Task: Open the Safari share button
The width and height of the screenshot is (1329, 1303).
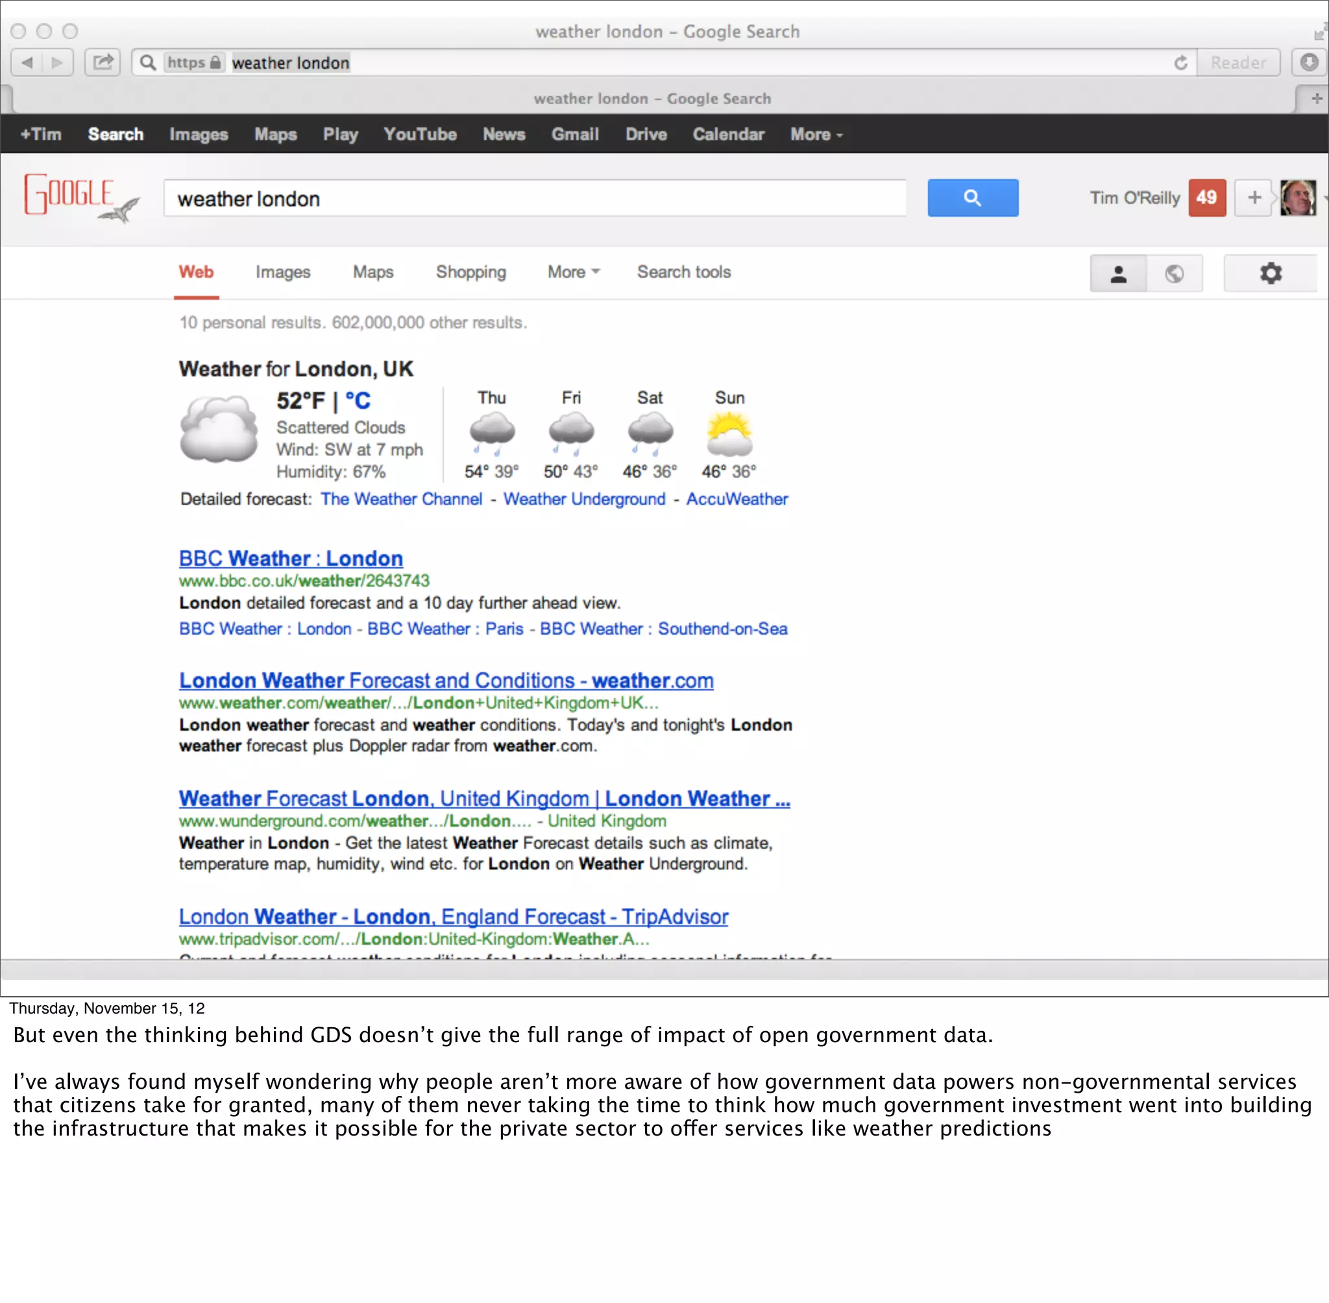Action: click(103, 63)
